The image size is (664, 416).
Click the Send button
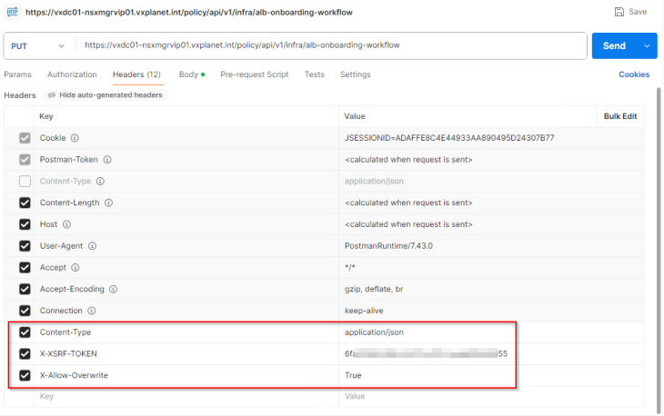point(614,45)
